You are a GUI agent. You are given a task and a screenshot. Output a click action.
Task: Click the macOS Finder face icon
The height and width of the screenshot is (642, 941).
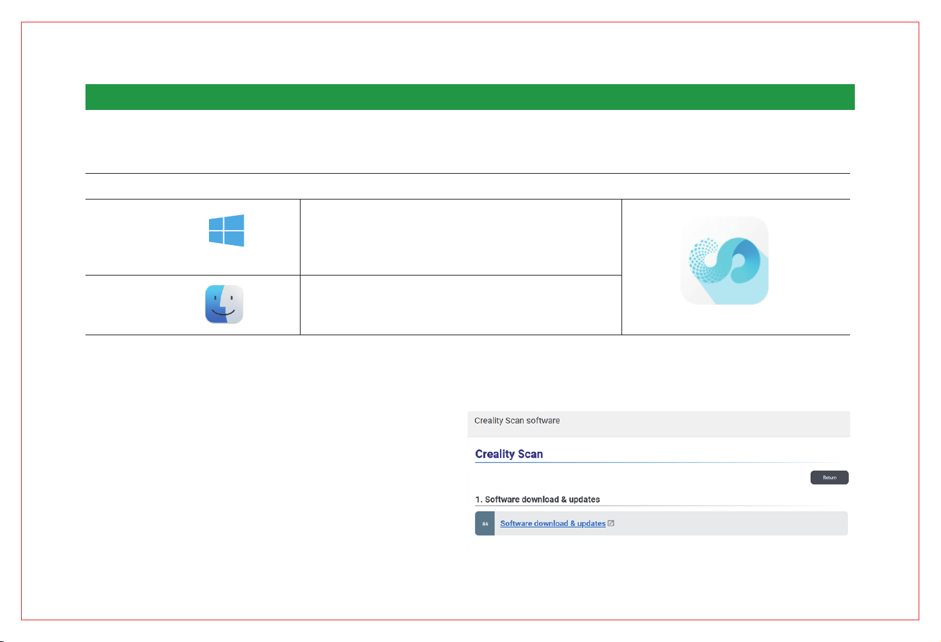225,304
